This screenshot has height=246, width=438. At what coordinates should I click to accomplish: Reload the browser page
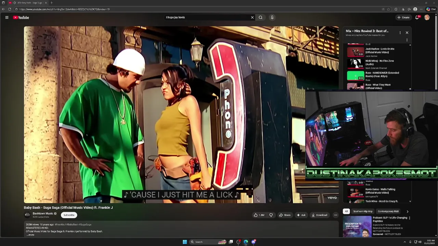click(10, 9)
